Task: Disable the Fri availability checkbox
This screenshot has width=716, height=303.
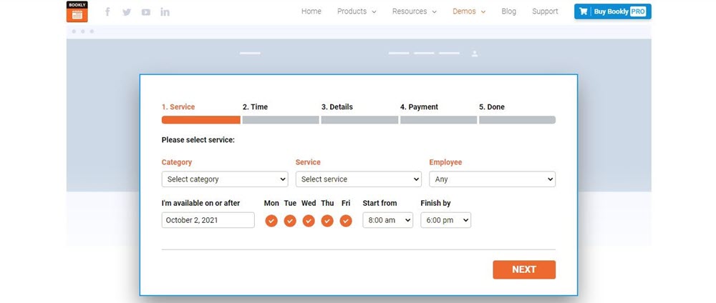Action: click(346, 221)
